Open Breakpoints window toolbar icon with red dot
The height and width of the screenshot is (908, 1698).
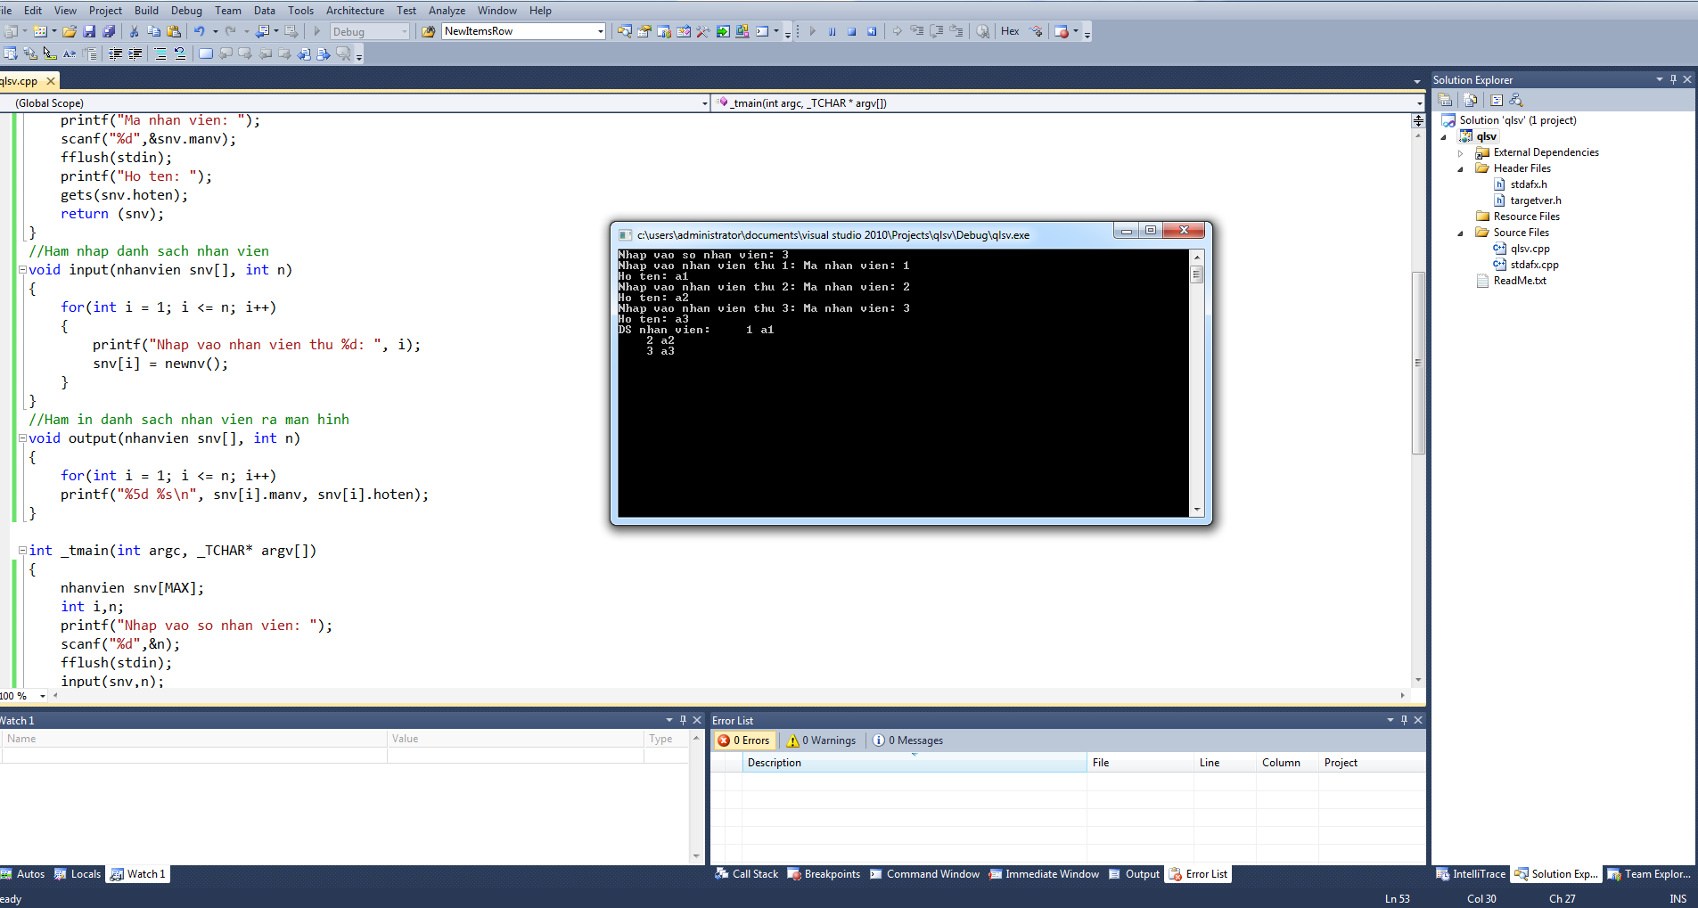pos(1062,31)
